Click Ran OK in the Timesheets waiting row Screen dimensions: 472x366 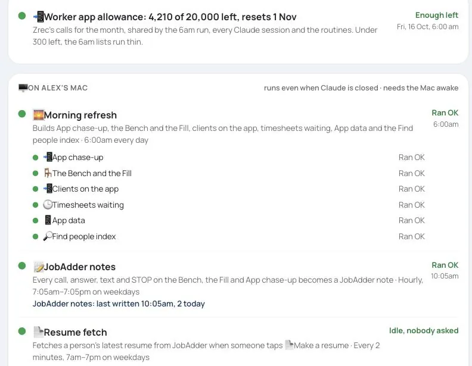pos(411,205)
